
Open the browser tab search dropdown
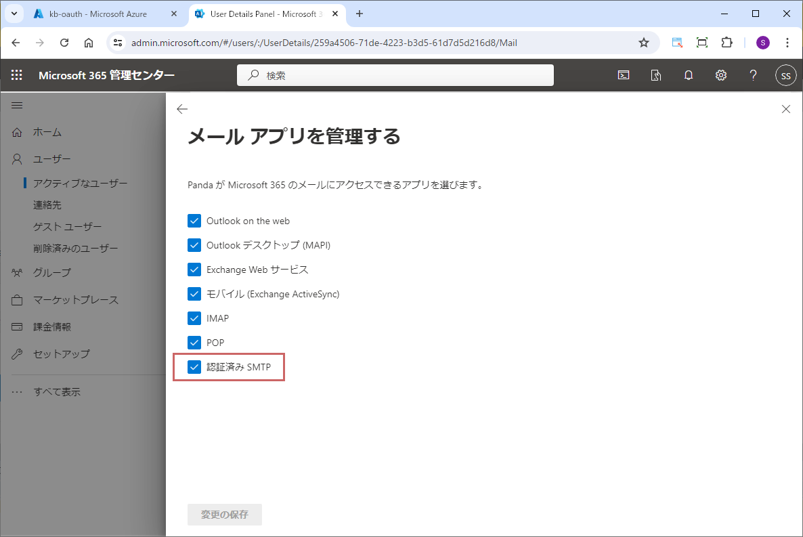tap(14, 14)
